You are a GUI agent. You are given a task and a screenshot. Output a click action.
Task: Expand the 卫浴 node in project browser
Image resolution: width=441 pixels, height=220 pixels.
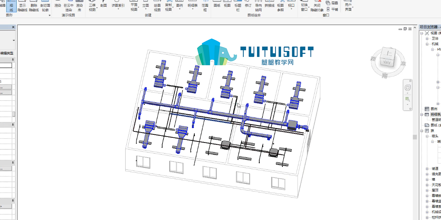pyautogui.click(x=427, y=39)
